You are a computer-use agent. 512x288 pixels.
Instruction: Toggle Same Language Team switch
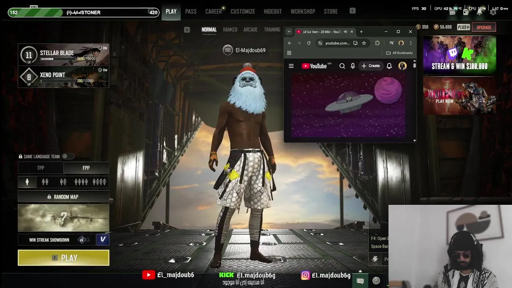coord(68,156)
